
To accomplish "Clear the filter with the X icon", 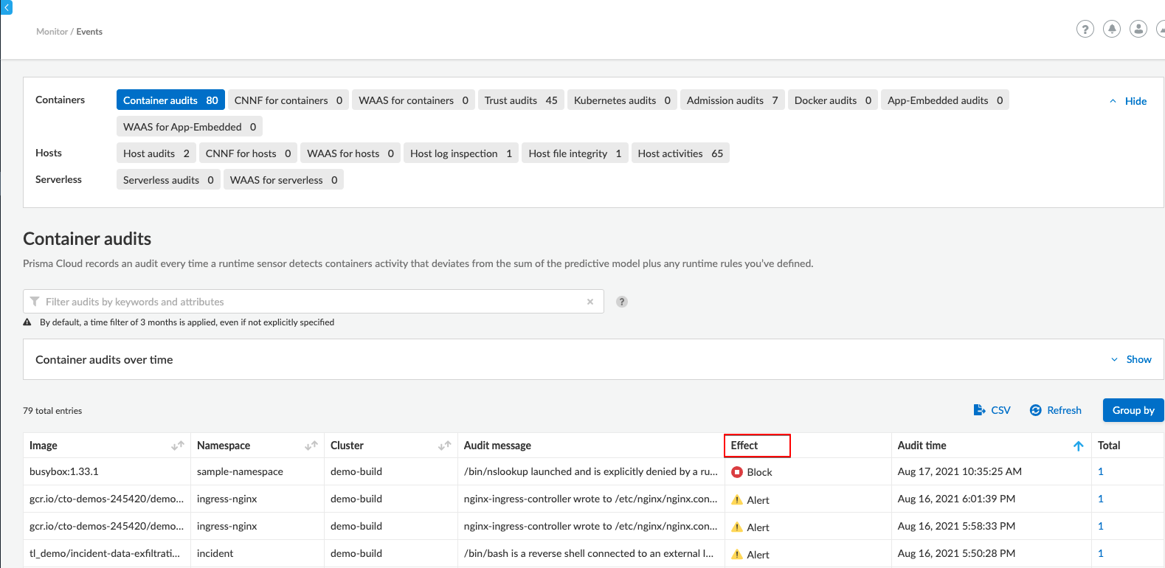I will tap(590, 302).
